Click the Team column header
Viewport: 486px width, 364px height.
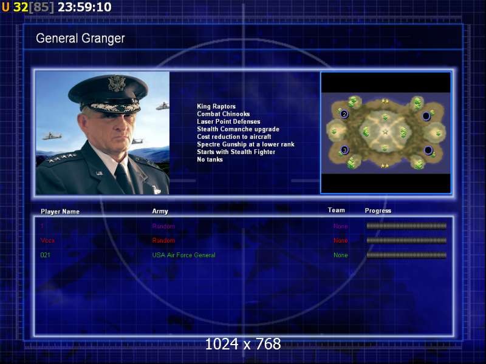(x=337, y=210)
